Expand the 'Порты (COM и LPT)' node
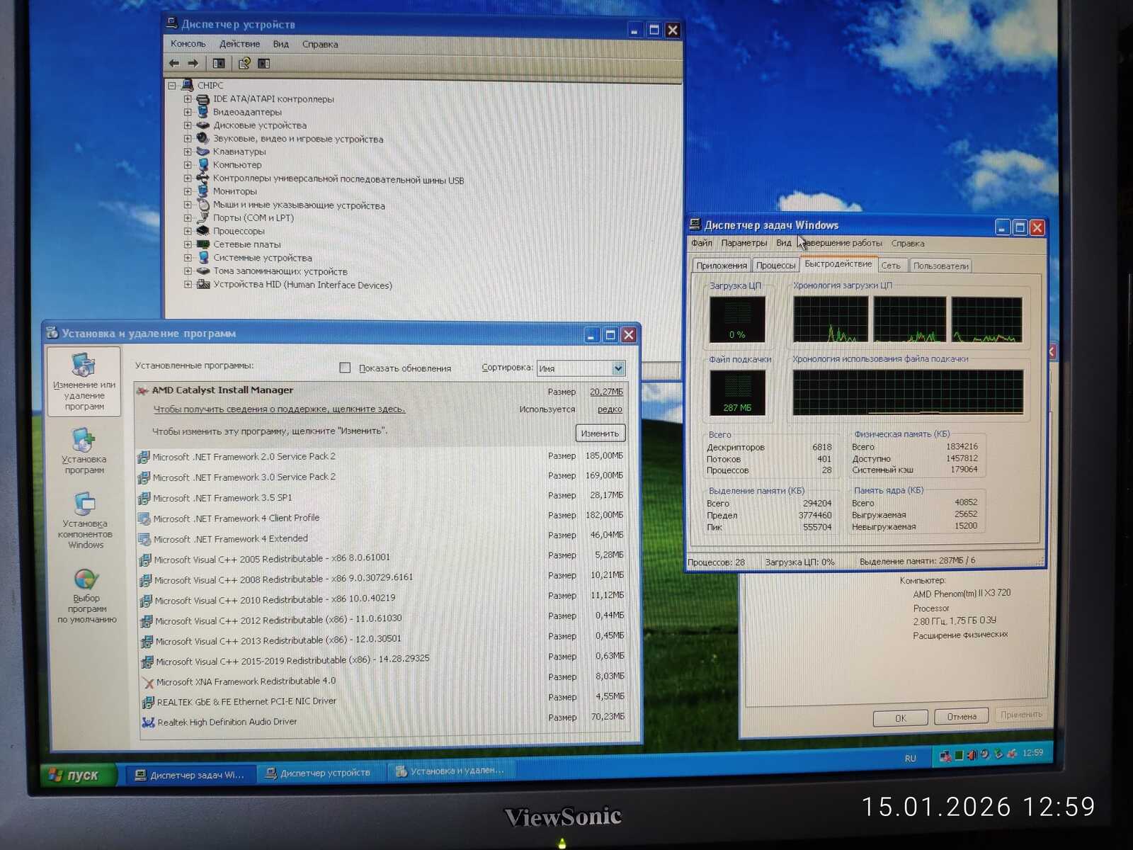 pyautogui.click(x=188, y=218)
